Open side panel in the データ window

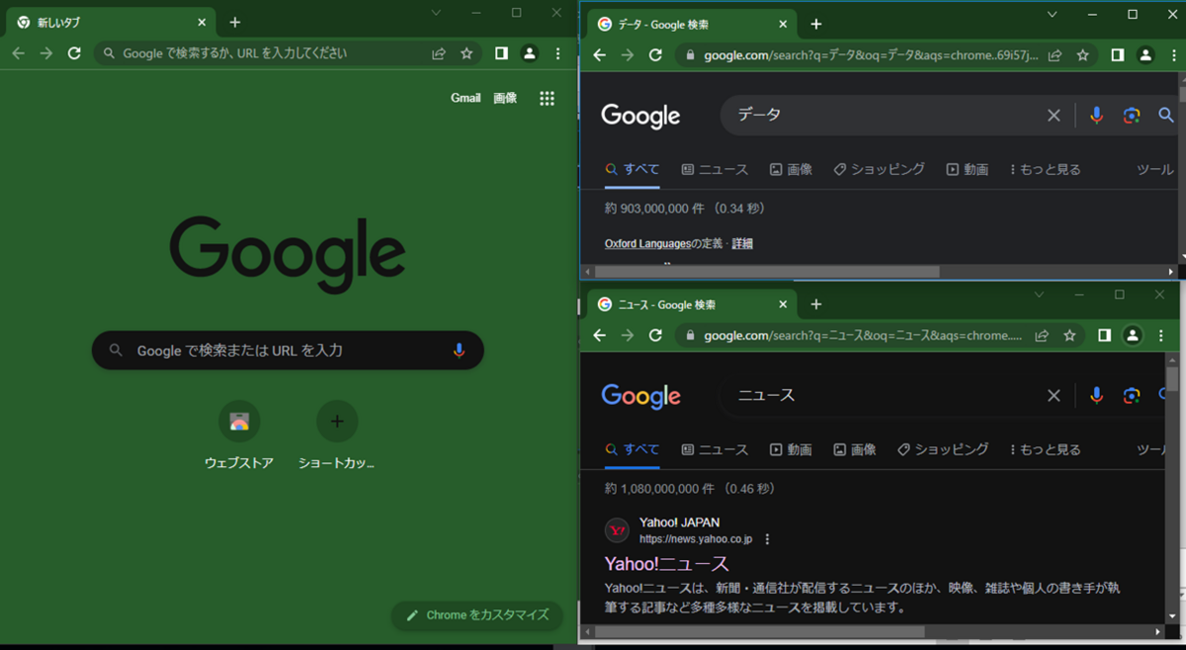tap(1117, 55)
